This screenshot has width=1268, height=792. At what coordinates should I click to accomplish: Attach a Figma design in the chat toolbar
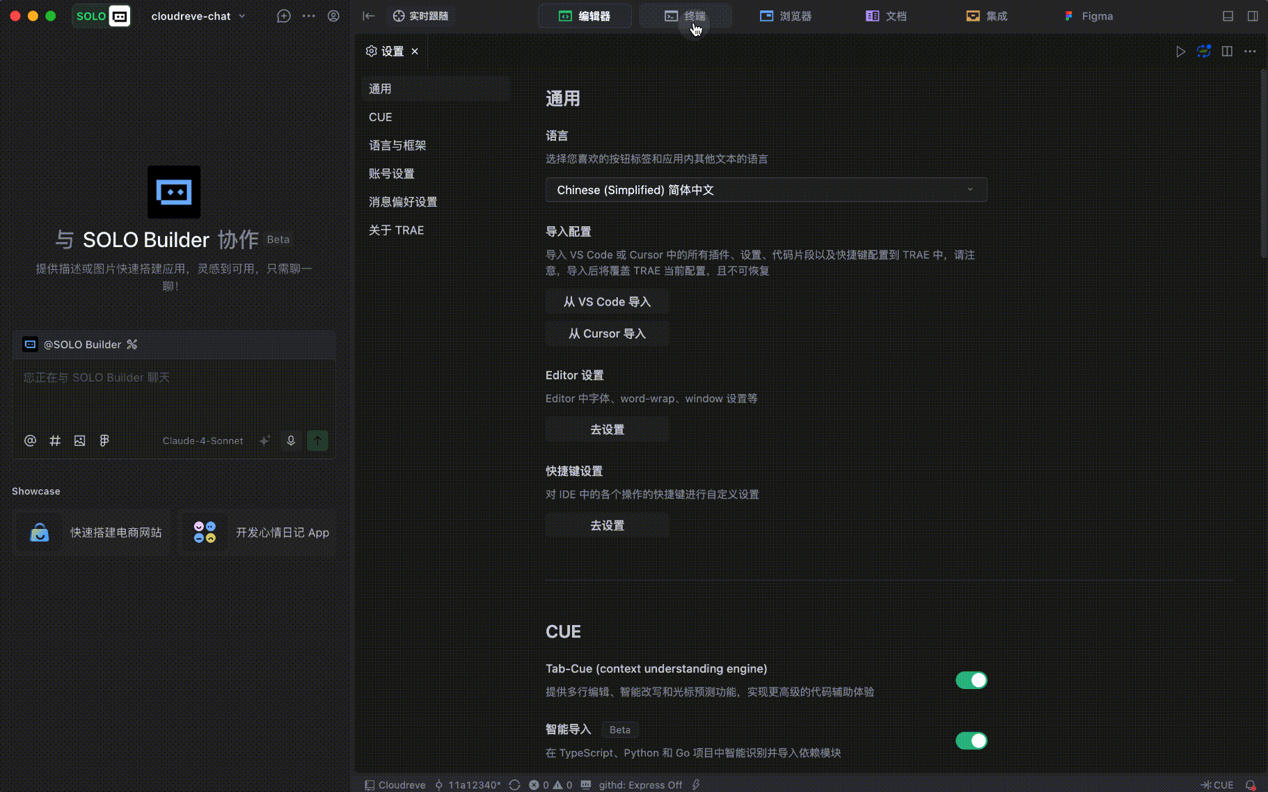[104, 441]
